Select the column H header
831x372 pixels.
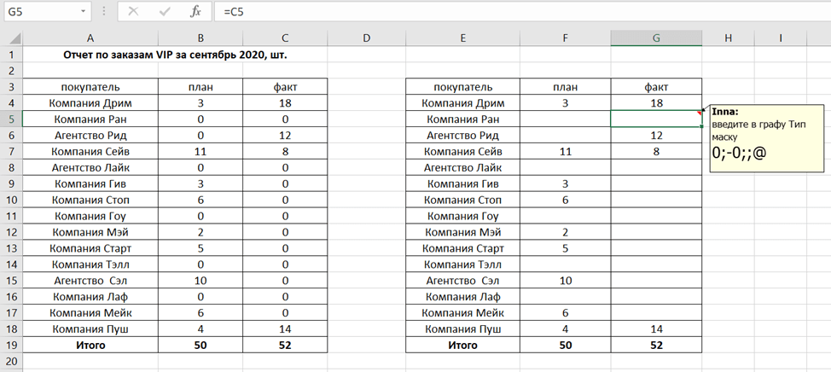coord(728,38)
